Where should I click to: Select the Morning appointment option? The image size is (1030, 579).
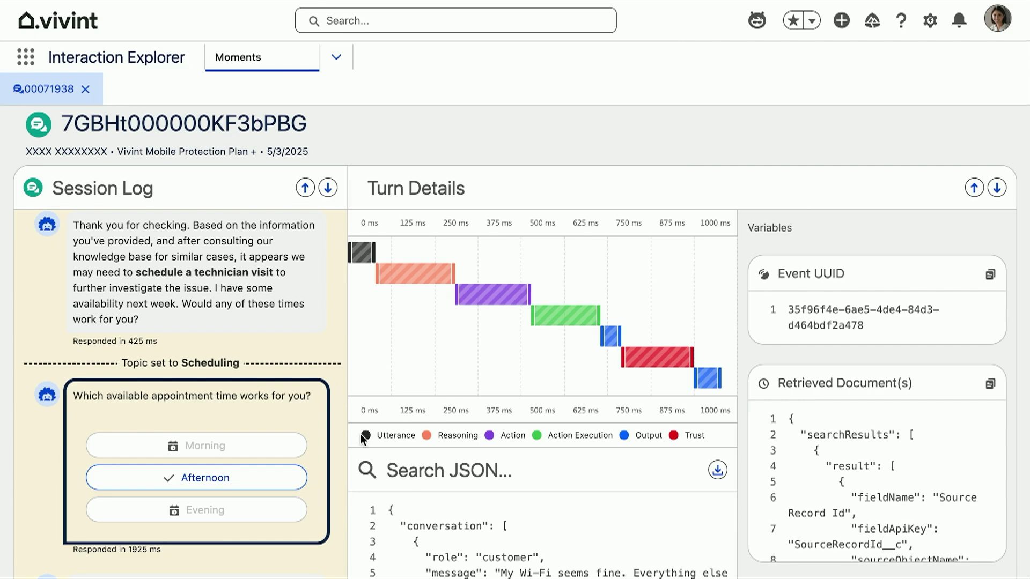click(196, 446)
